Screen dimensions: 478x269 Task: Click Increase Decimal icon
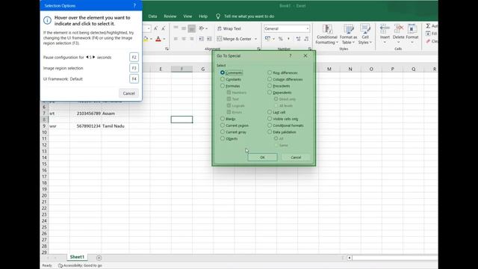pos(298,39)
